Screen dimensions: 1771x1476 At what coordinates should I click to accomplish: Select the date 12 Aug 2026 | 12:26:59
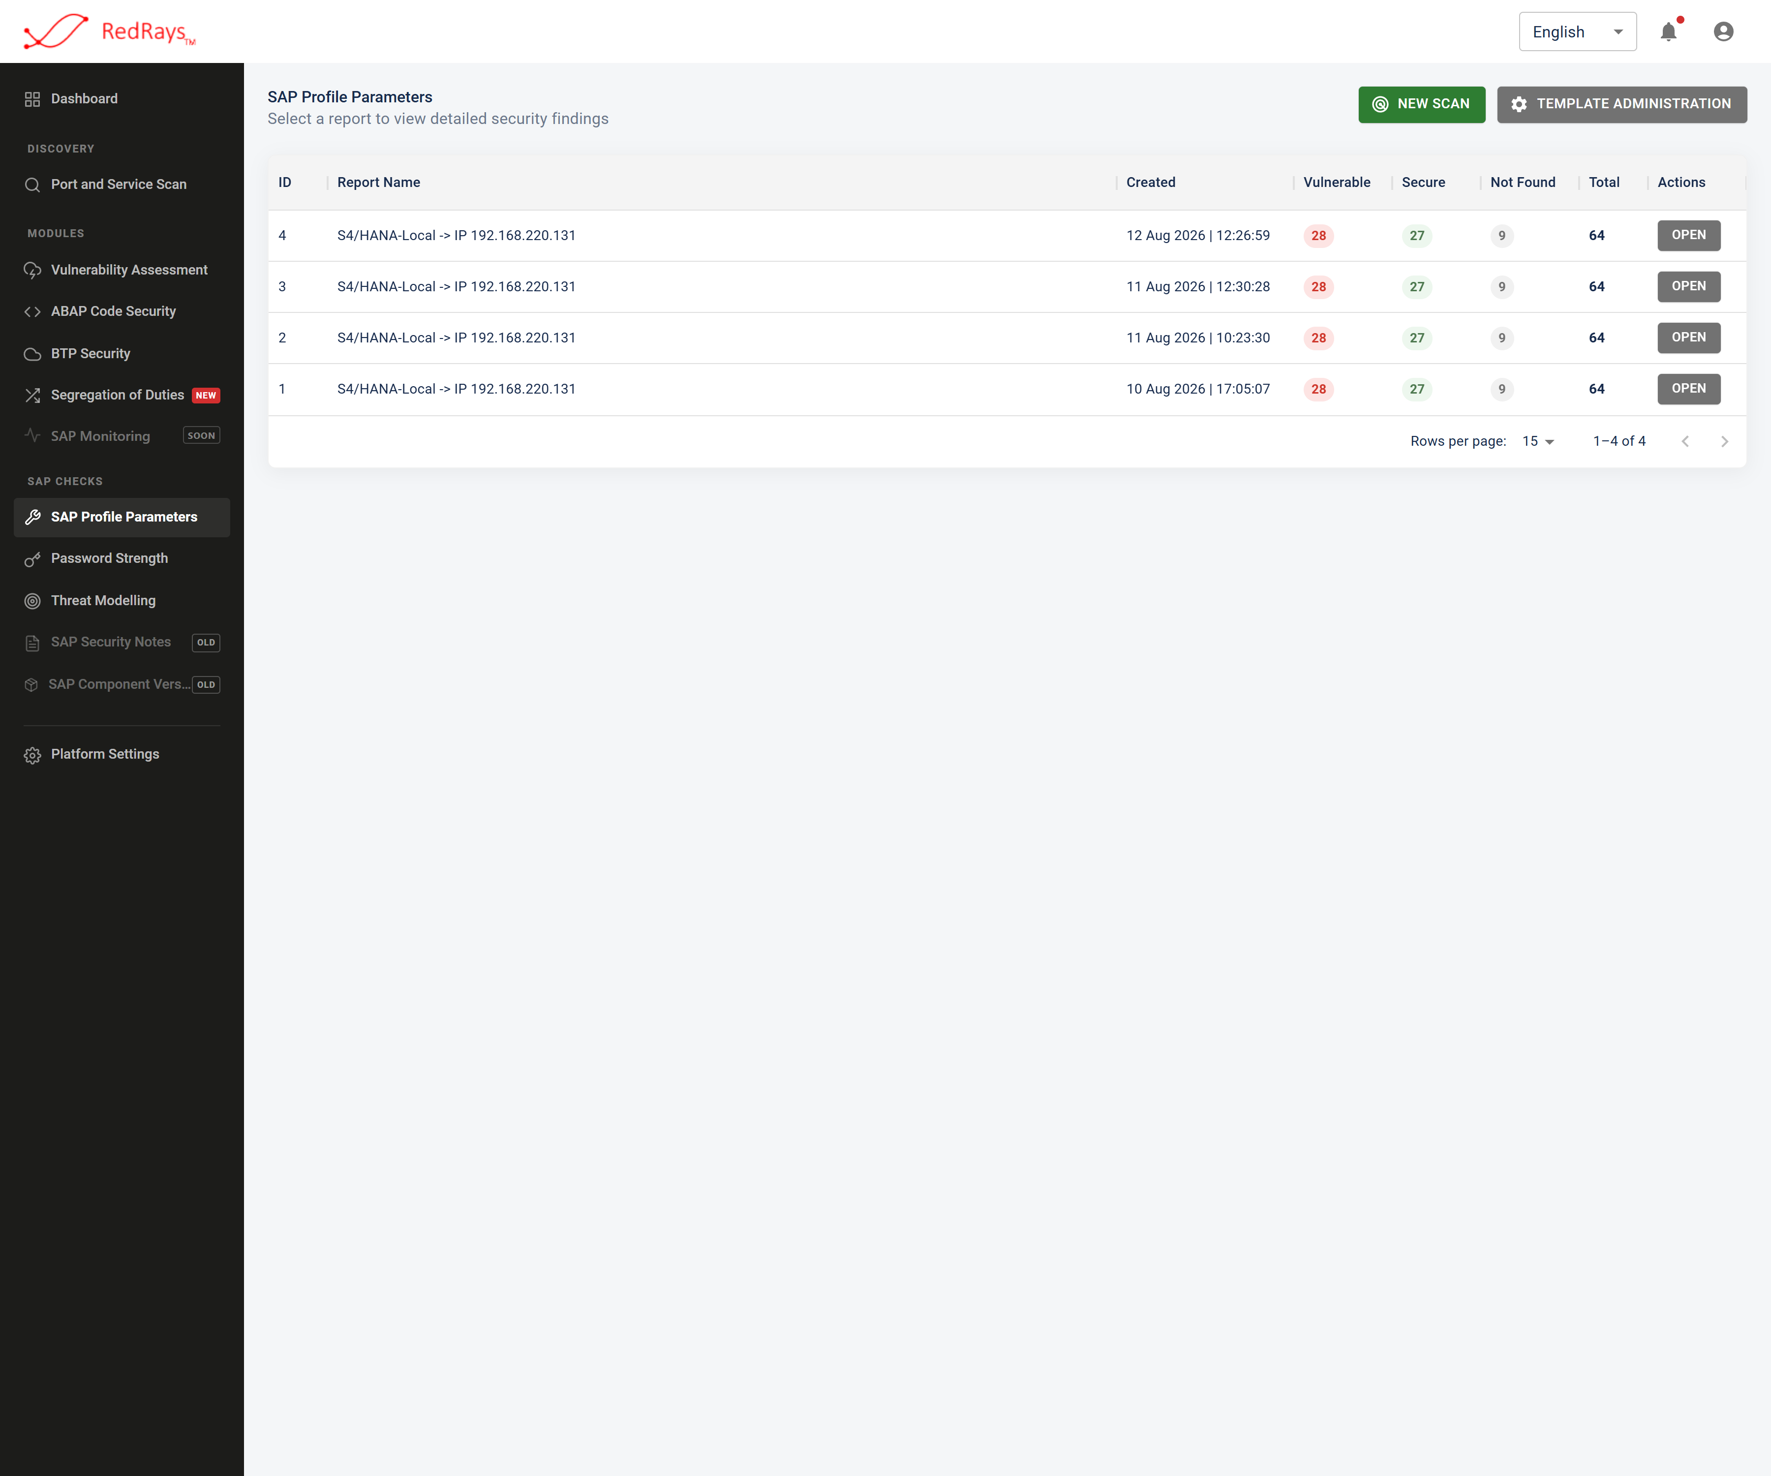click(1197, 235)
